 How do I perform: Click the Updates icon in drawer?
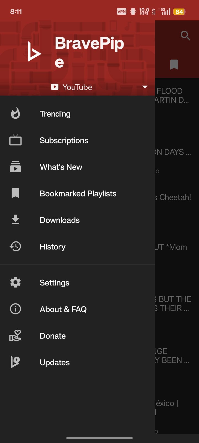[x=15, y=362]
